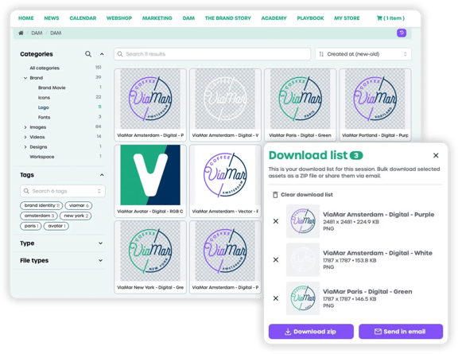Screen dimensions: 458x354
Task: Open ViaMar New York Digital Green thumbnail
Action: pos(150,251)
